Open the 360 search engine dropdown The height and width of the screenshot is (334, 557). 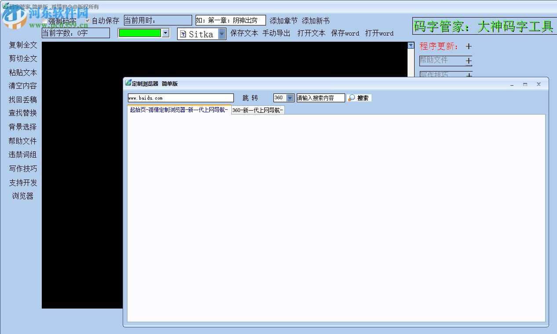[x=289, y=98]
